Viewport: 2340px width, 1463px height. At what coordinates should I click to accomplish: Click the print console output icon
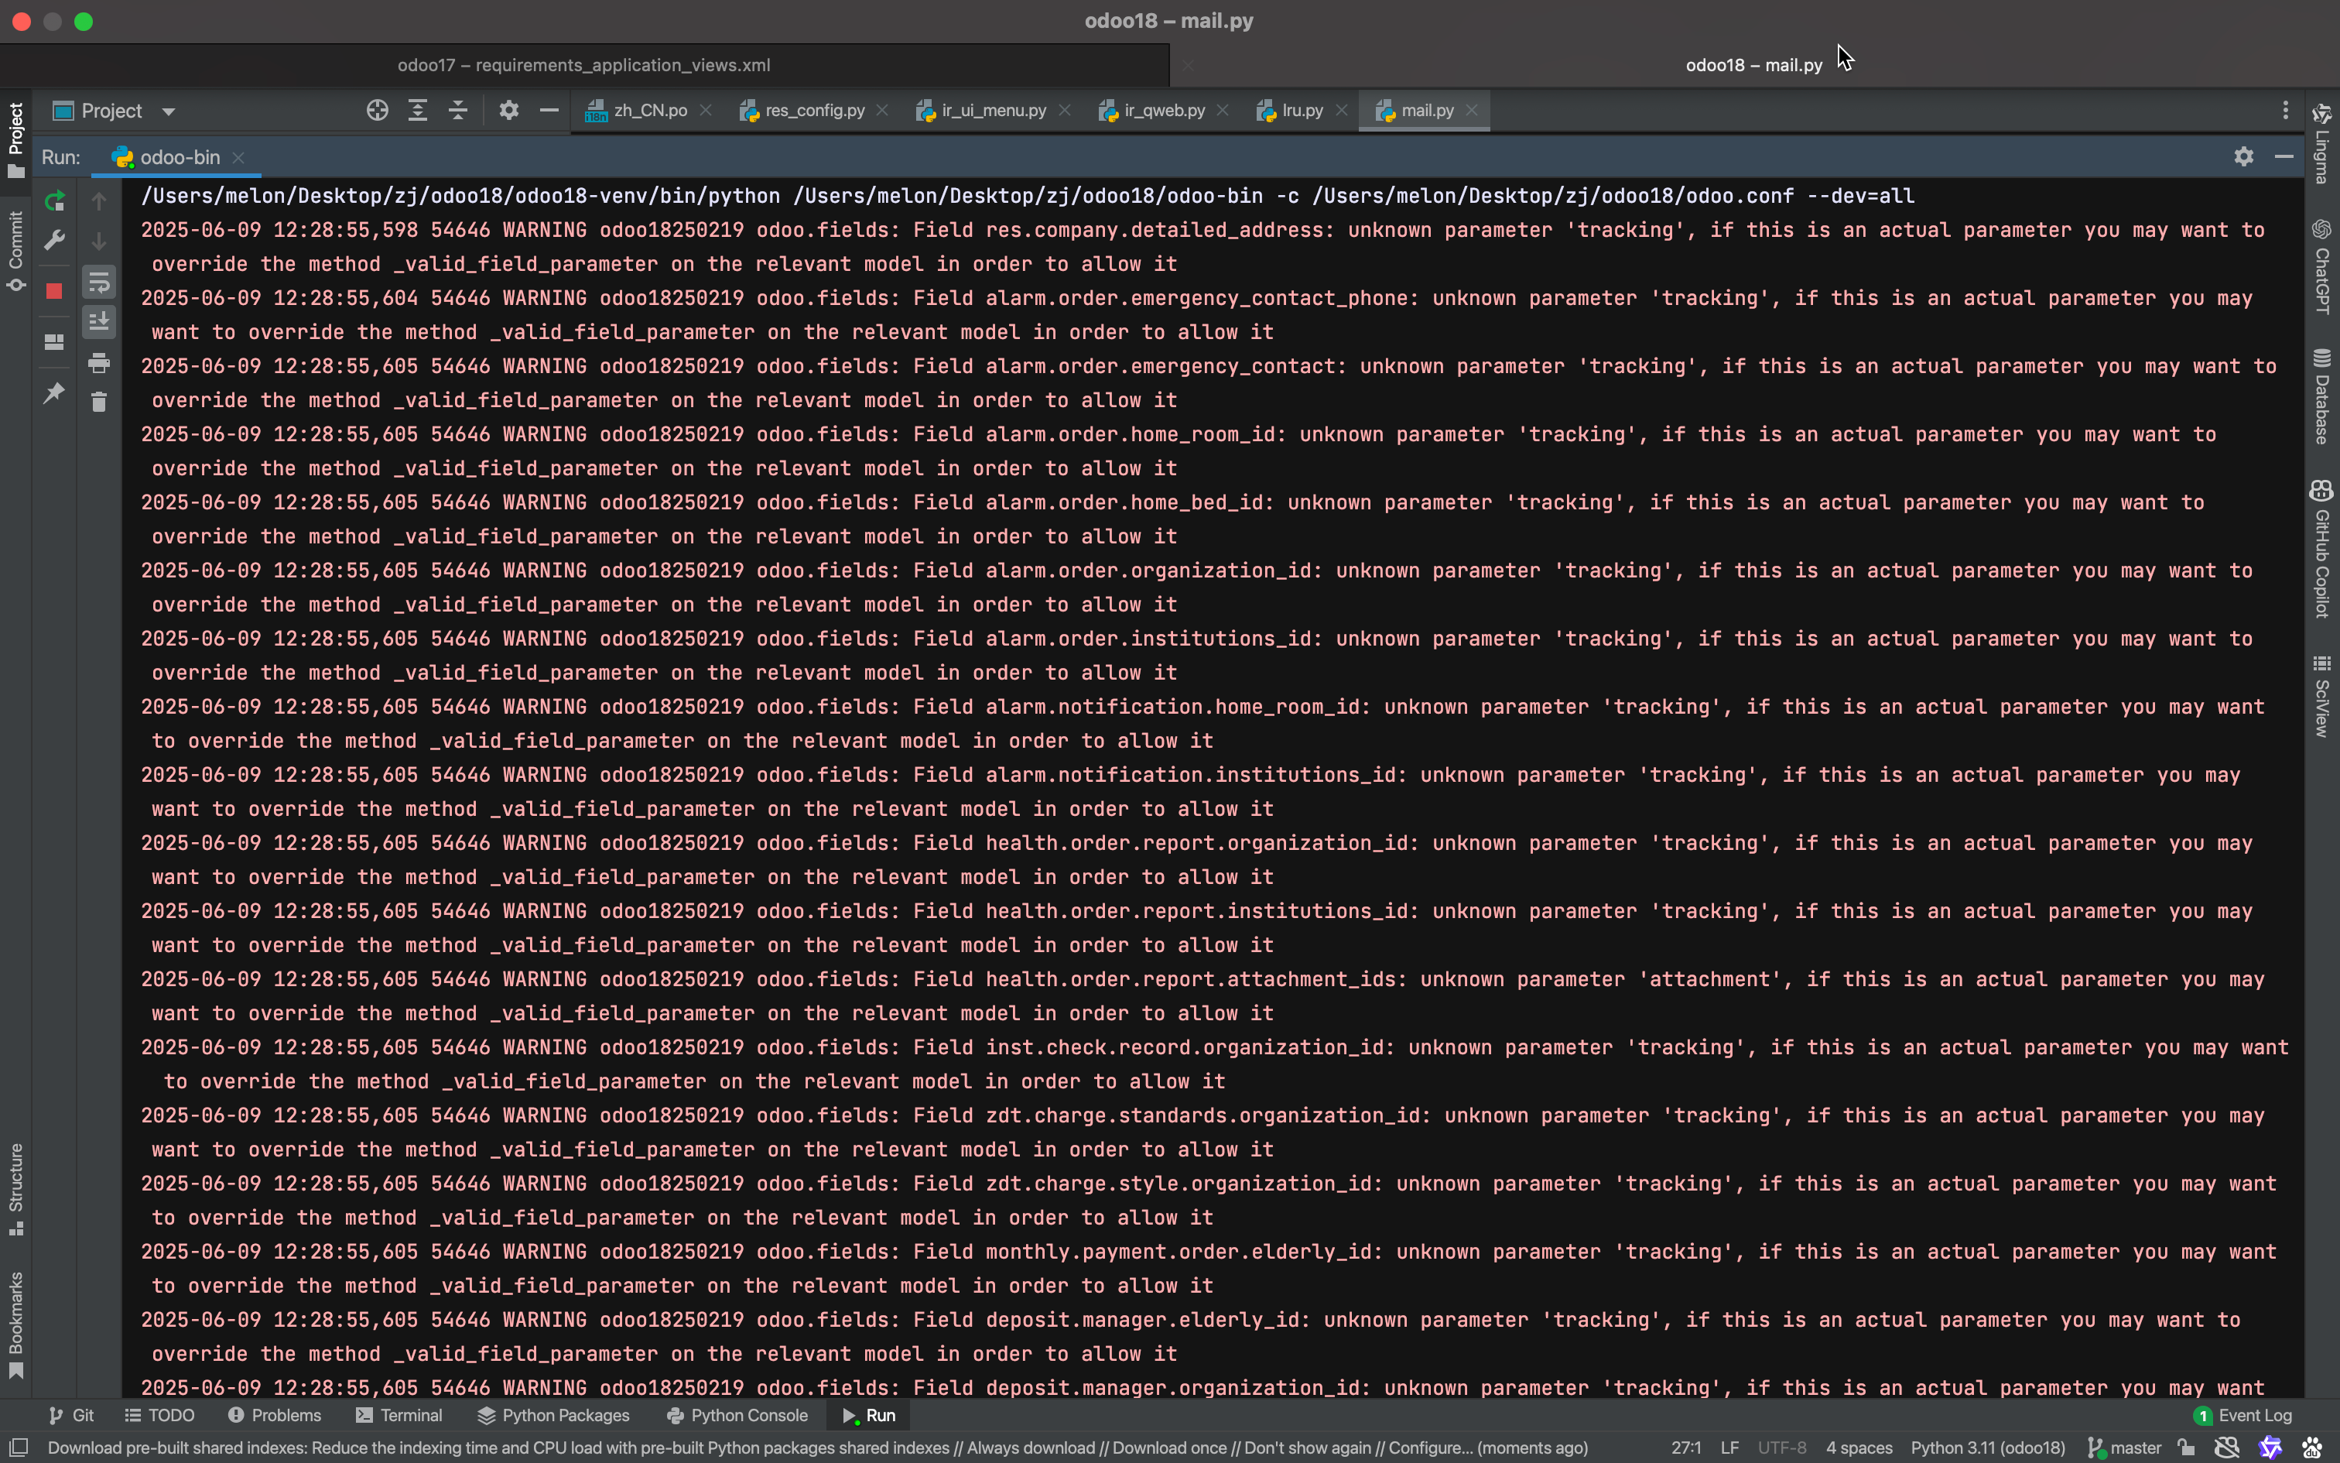click(x=98, y=363)
